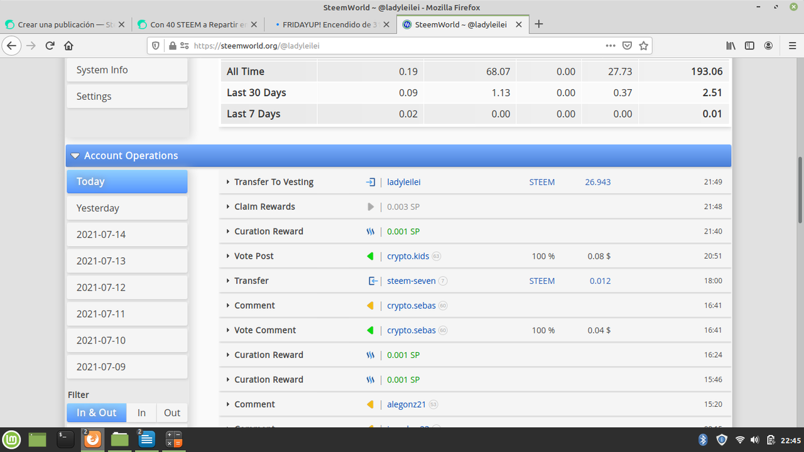Image resolution: width=804 pixels, height=452 pixels.
Task: Expand the Vote Post operation row
Action: (228, 256)
